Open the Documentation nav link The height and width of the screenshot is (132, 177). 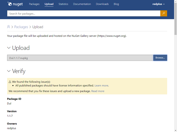pos(82,4)
